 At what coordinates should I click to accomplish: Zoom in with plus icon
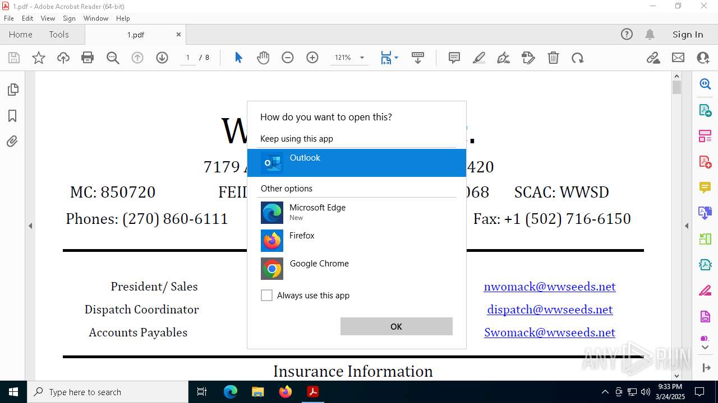click(x=312, y=58)
